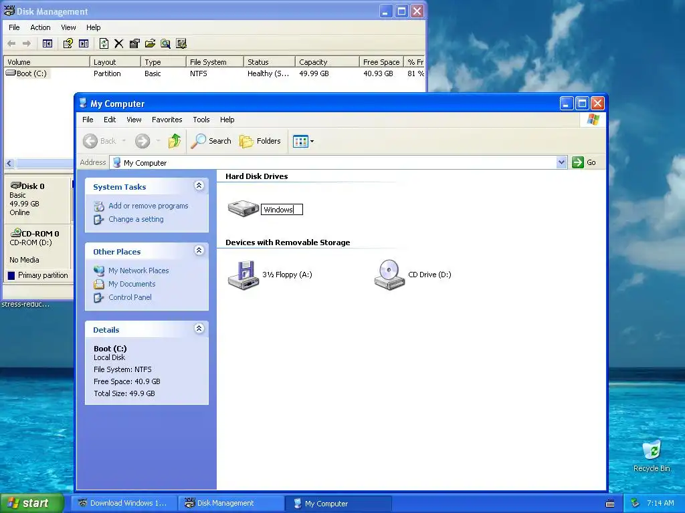This screenshot has width=685, height=513.
Task: Click the Views icon in My Computer toolbar
Action: point(300,142)
